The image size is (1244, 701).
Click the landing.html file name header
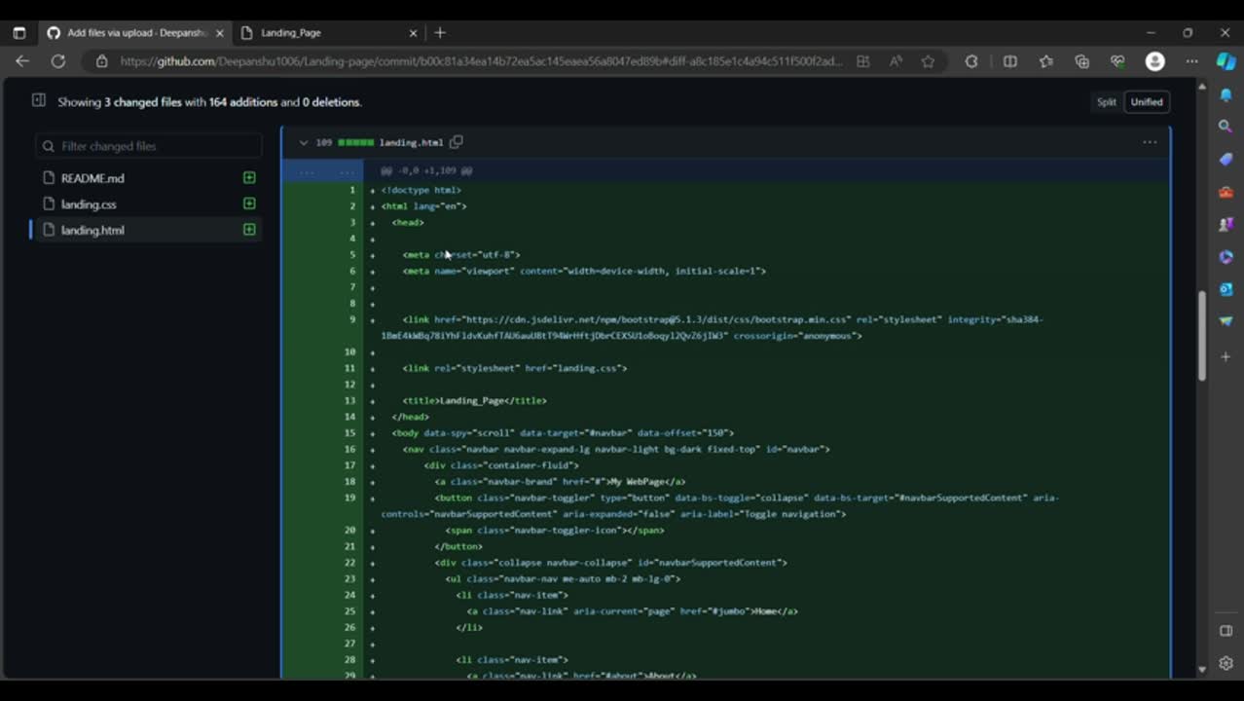(x=411, y=142)
